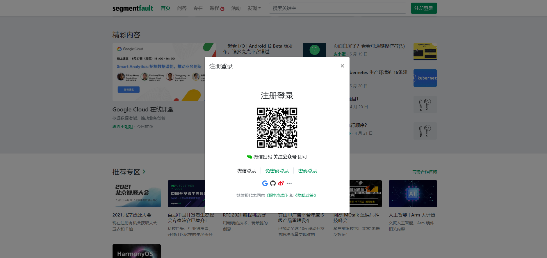Screen dimensions: 547x258
Task: Sign in with the Weibo icon
Action: pos(281,183)
